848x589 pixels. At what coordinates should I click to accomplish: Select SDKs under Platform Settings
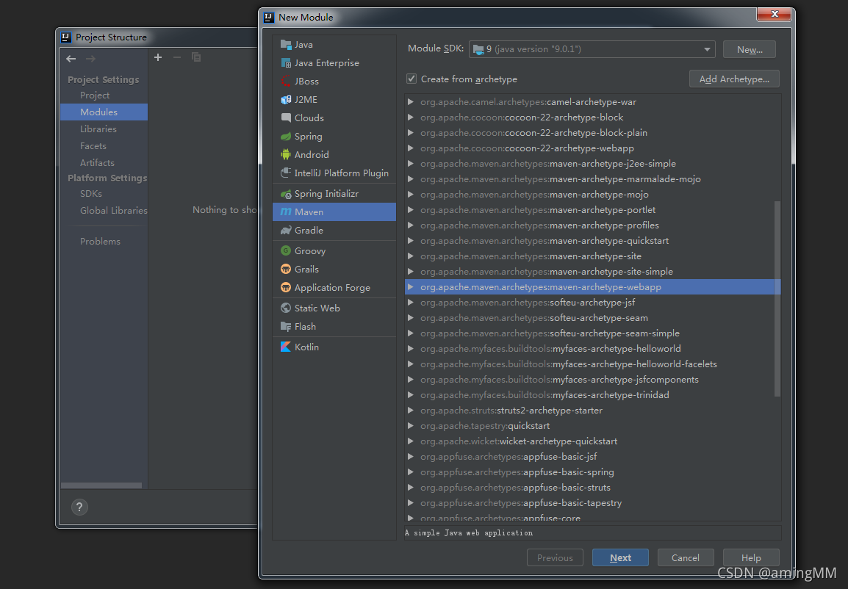click(104, 193)
